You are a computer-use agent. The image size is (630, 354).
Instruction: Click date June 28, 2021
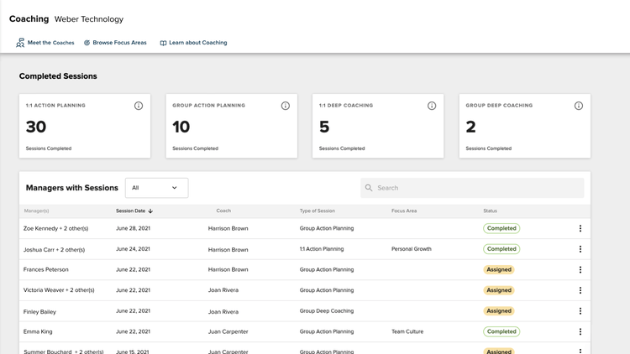coord(133,228)
